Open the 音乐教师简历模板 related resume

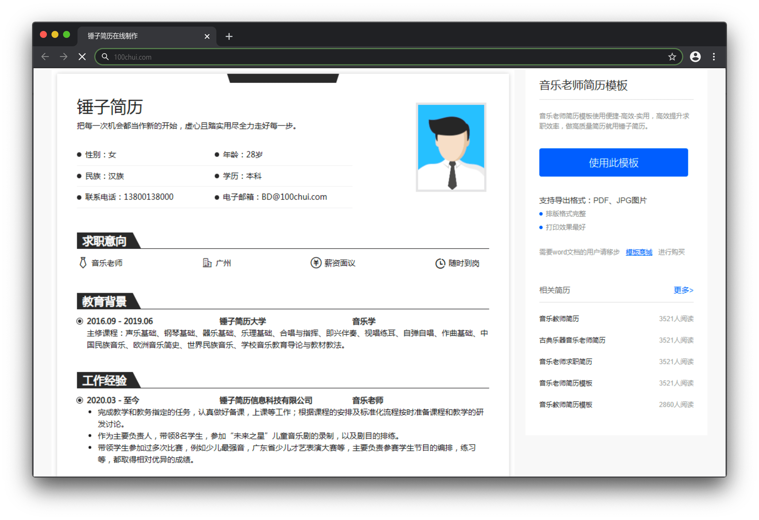pos(566,405)
